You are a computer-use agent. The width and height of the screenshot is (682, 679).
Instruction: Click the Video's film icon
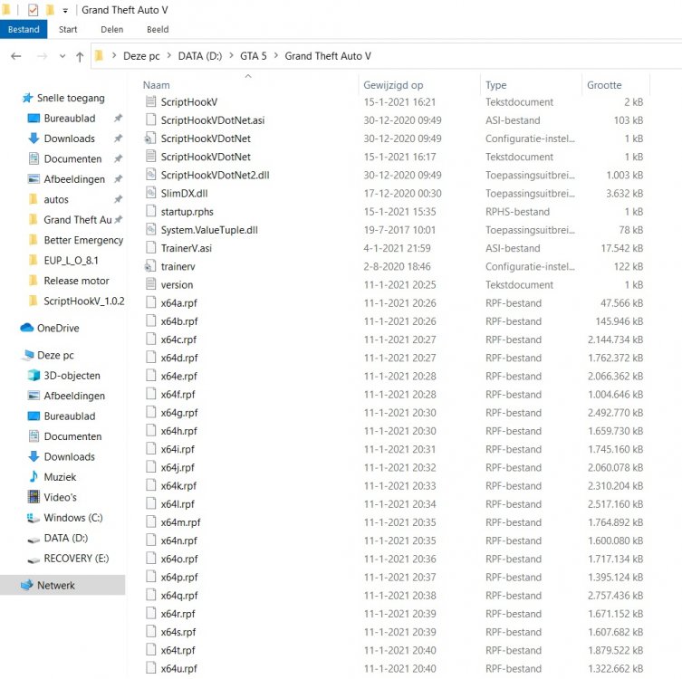coord(34,497)
